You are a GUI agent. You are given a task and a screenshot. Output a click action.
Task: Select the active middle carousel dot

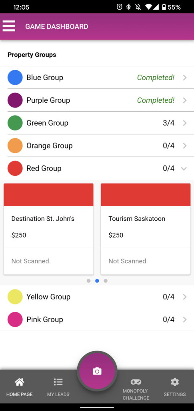97,281
